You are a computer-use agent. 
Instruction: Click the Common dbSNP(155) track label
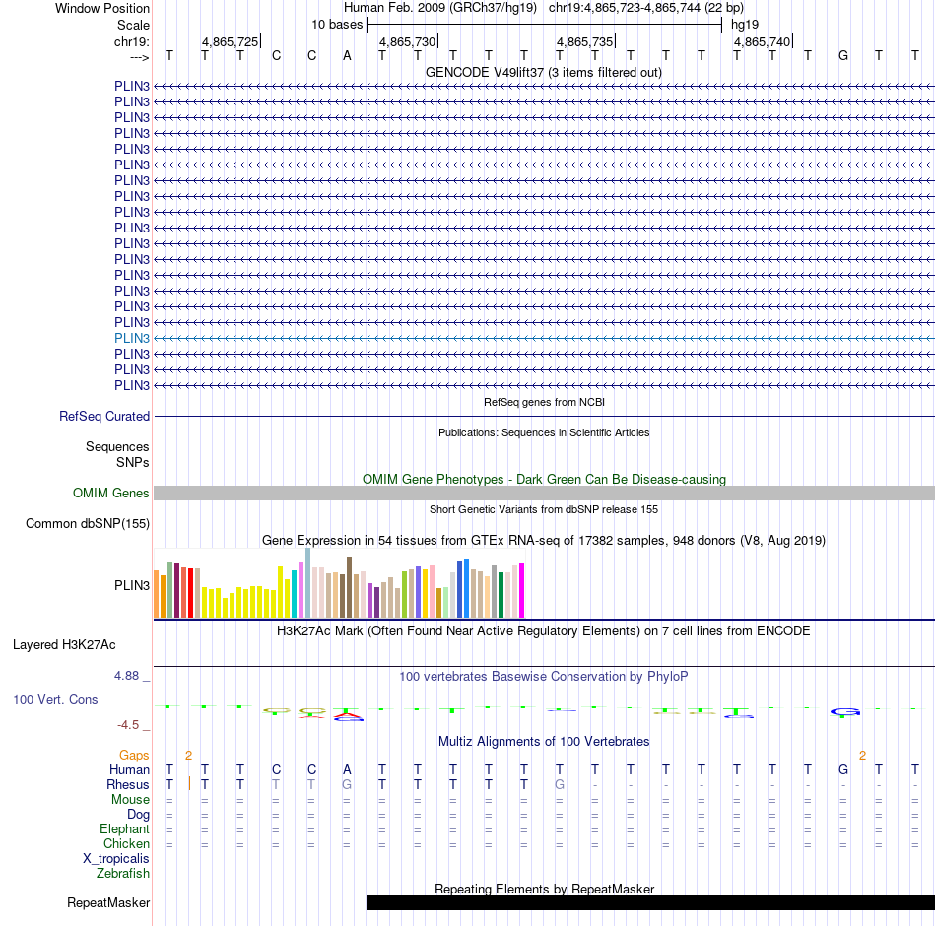click(x=87, y=524)
